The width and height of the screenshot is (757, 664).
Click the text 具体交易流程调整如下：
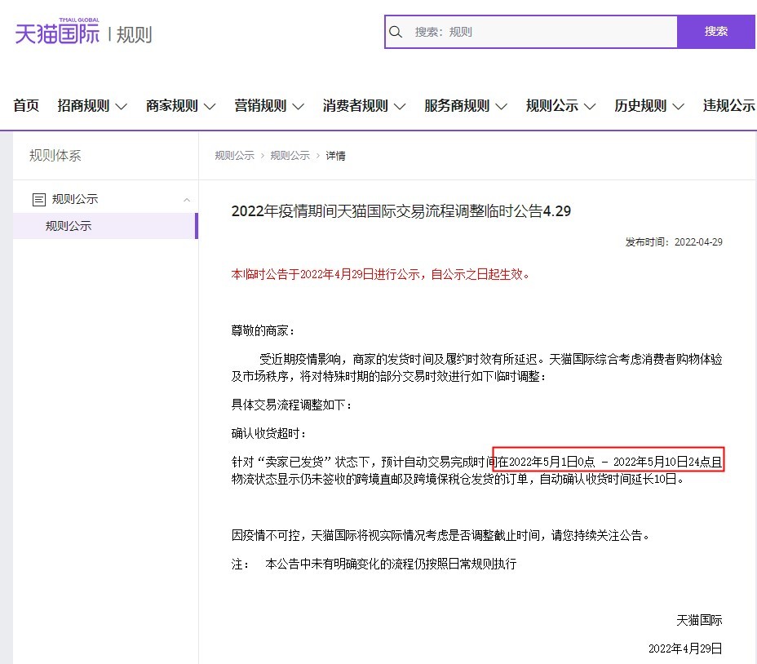pos(291,405)
